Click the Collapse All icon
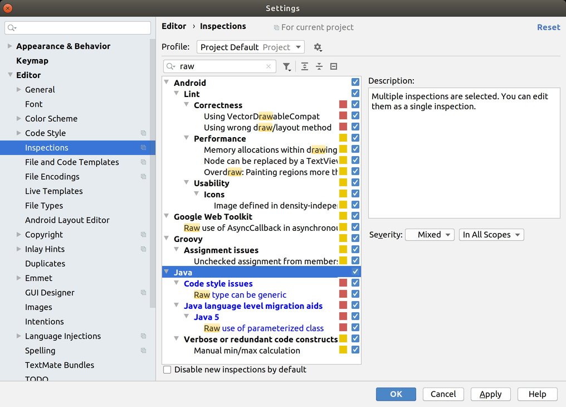The height and width of the screenshot is (407, 566). 319,66
